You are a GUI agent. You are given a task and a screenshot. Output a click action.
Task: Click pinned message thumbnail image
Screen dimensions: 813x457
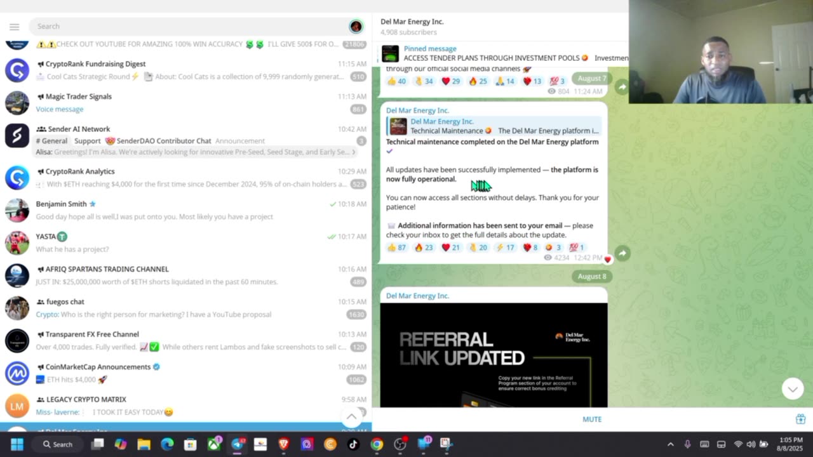391,53
